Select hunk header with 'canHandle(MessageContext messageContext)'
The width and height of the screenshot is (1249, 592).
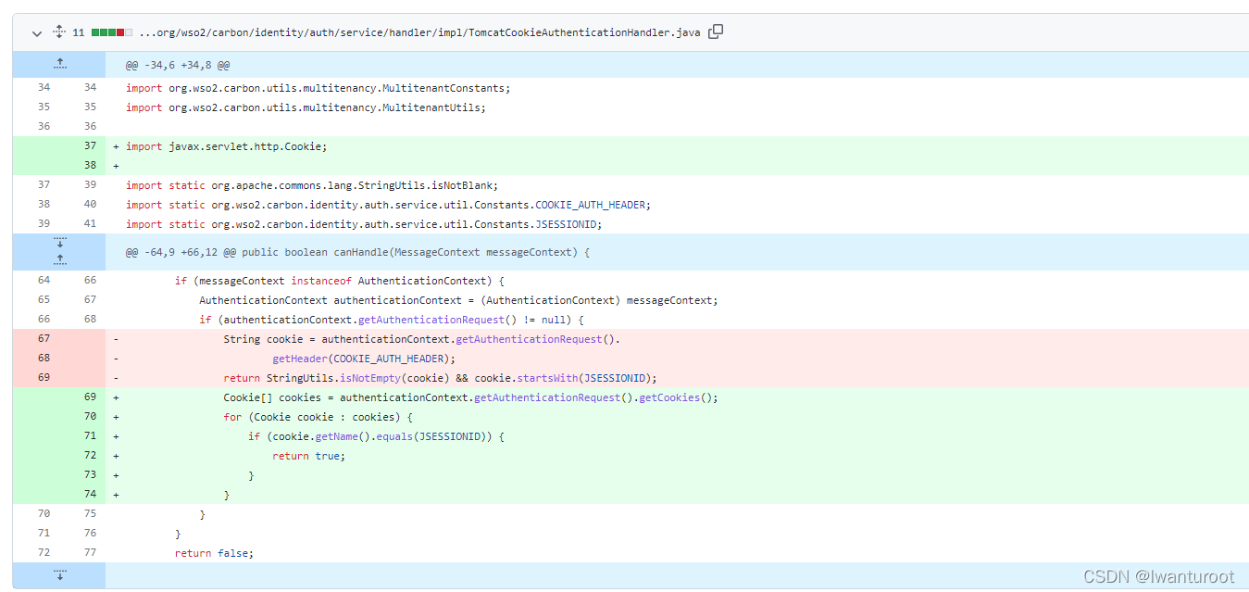pyautogui.click(x=357, y=252)
